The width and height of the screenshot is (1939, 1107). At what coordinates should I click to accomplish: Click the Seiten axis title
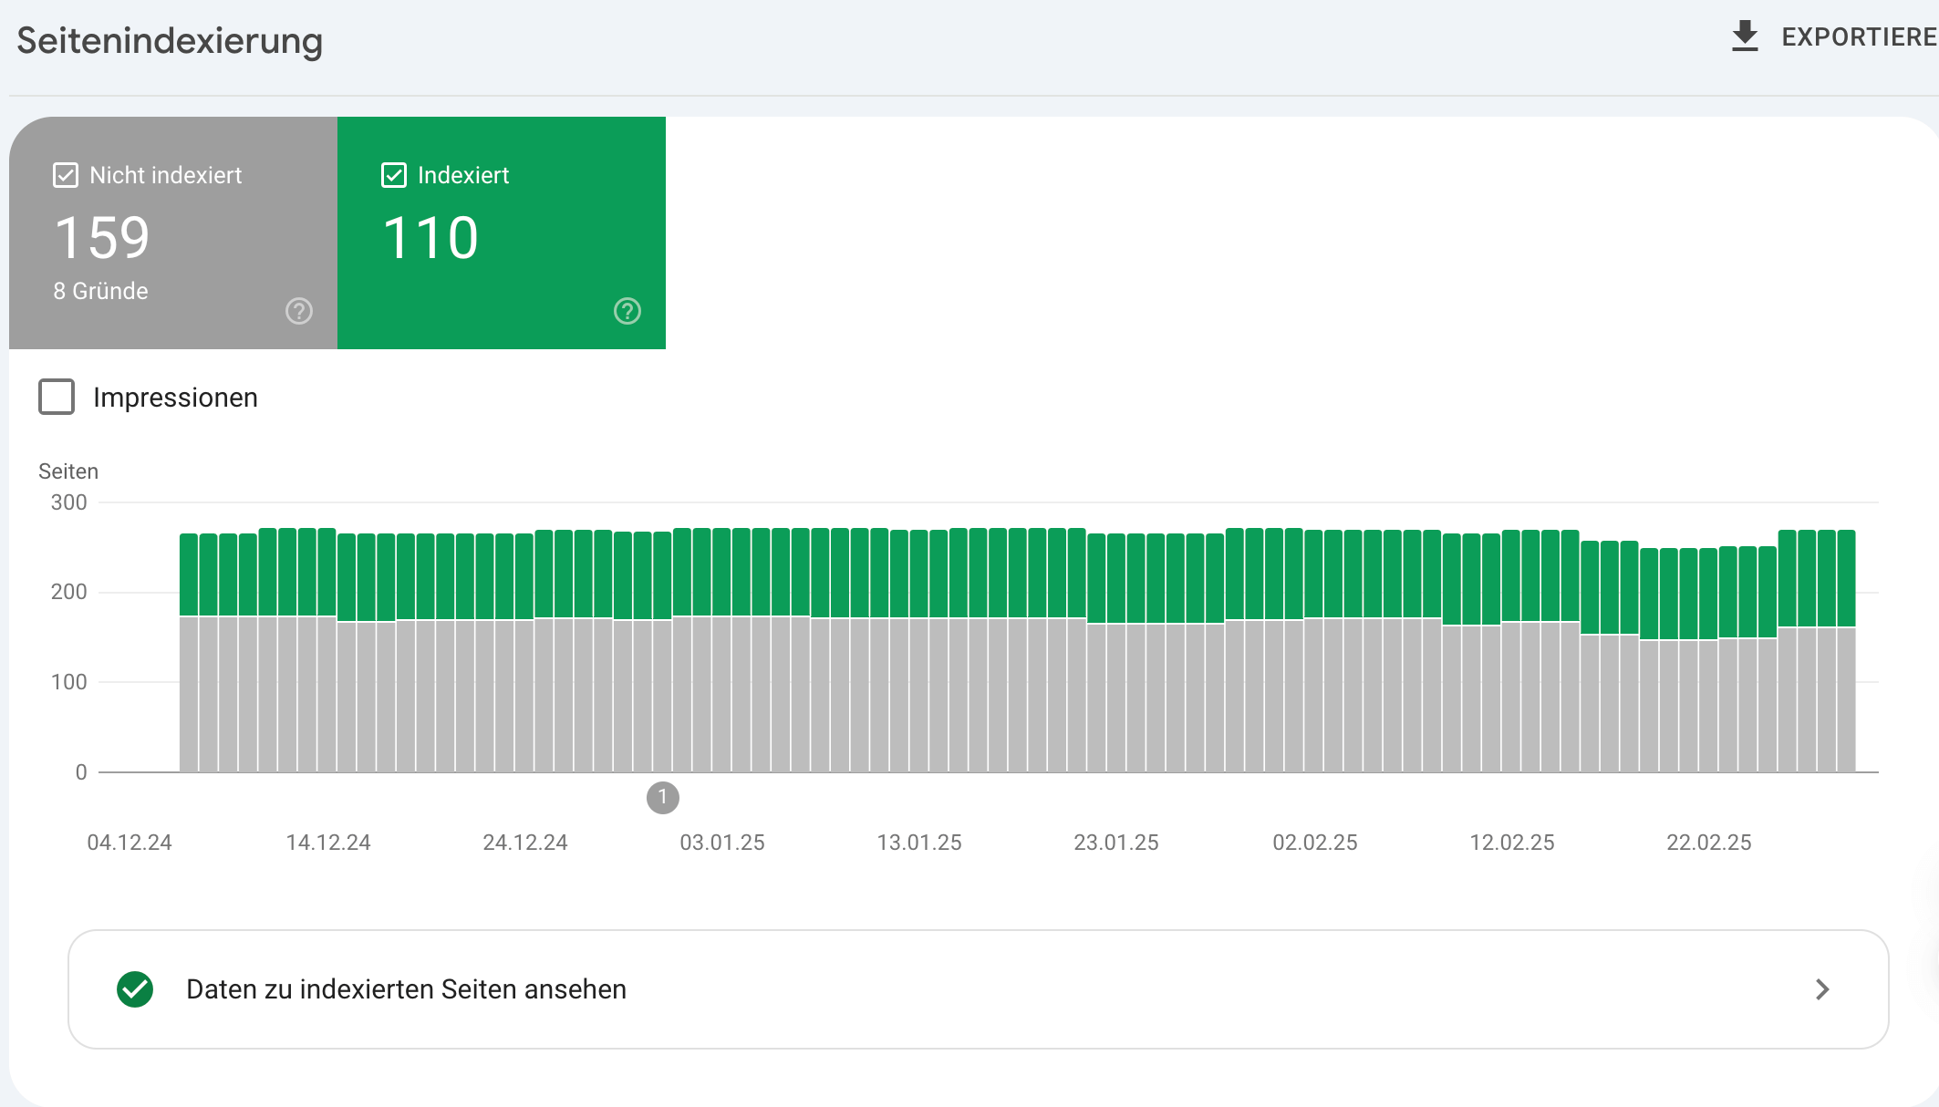[x=68, y=471]
